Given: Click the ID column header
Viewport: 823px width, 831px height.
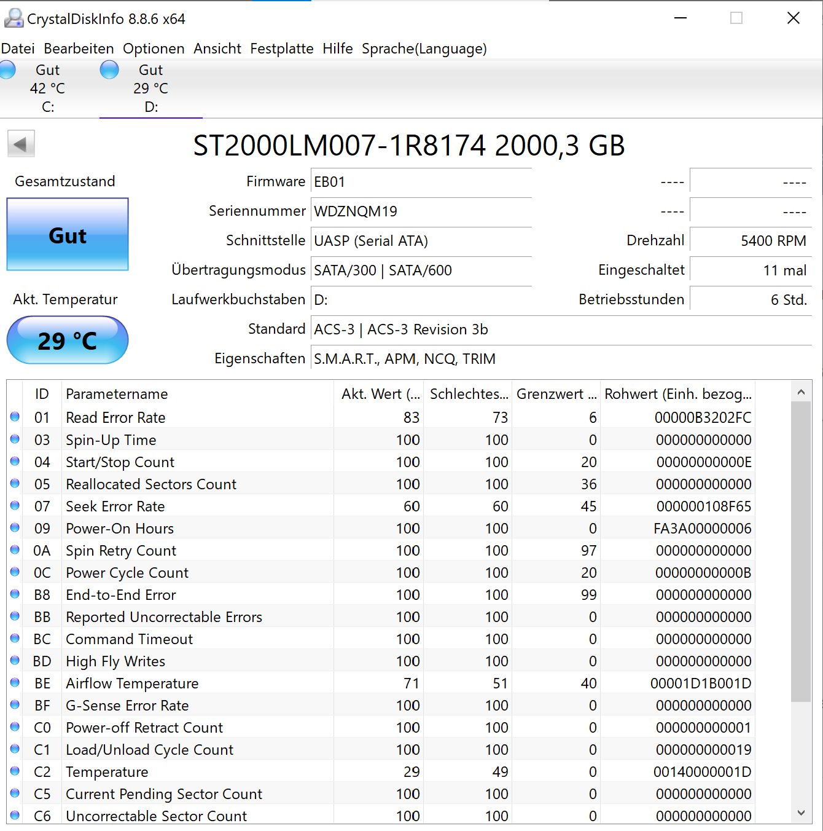Looking at the screenshot, I should [42, 394].
